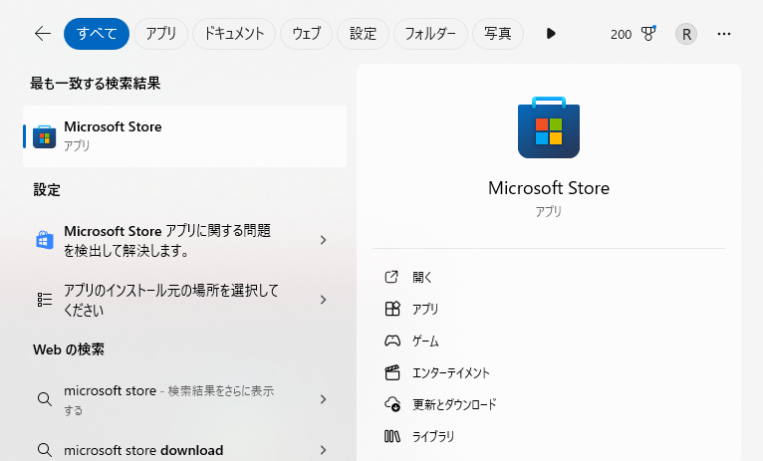Image resolution: width=763 pixels, height=461 pixels.
Task: Click the magnifier beside microsoft store download
Action: pos(44,450)
